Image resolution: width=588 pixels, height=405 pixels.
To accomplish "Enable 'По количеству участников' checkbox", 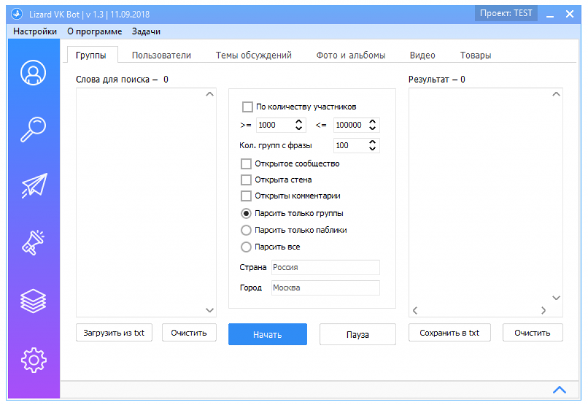I will pos(247,107).
